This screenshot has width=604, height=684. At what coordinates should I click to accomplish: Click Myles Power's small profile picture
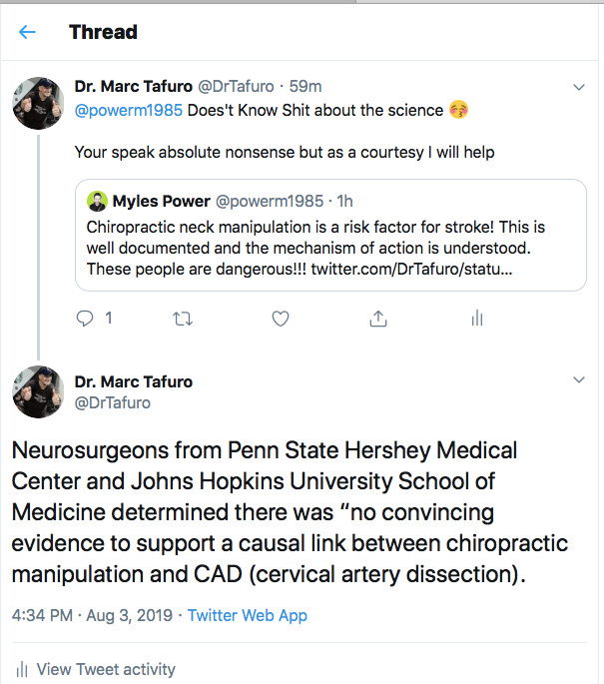pos(97,200)
